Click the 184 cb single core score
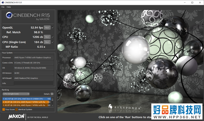 [38, 42]
